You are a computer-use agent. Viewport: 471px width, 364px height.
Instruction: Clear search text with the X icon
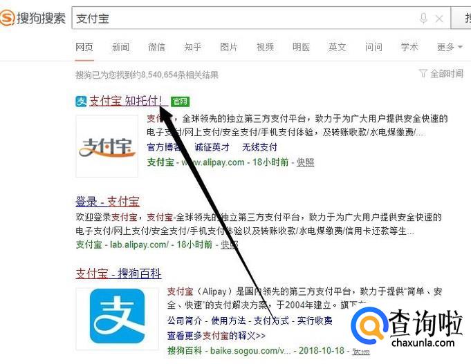439,19
